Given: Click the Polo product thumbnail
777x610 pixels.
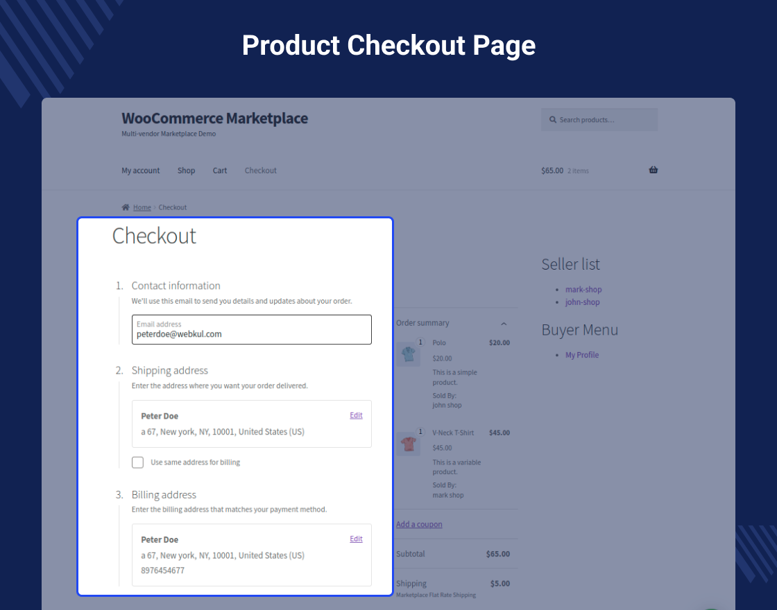Looking at the screenshot, I should click(409, 354).
